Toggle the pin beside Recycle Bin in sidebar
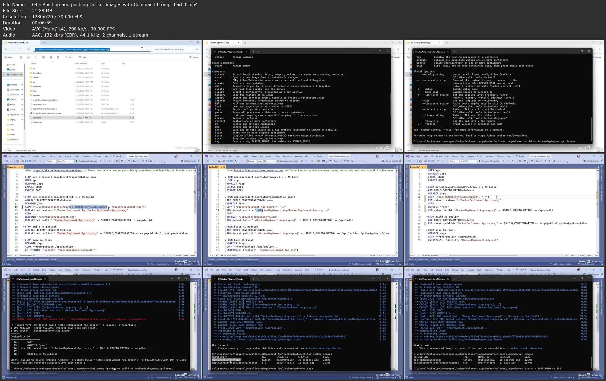606x381 pixels. coord(22,115)
